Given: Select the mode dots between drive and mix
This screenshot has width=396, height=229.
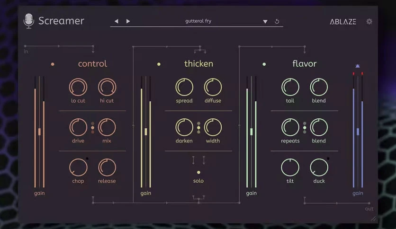Looking at the screenshot, I should coord(93,128).
